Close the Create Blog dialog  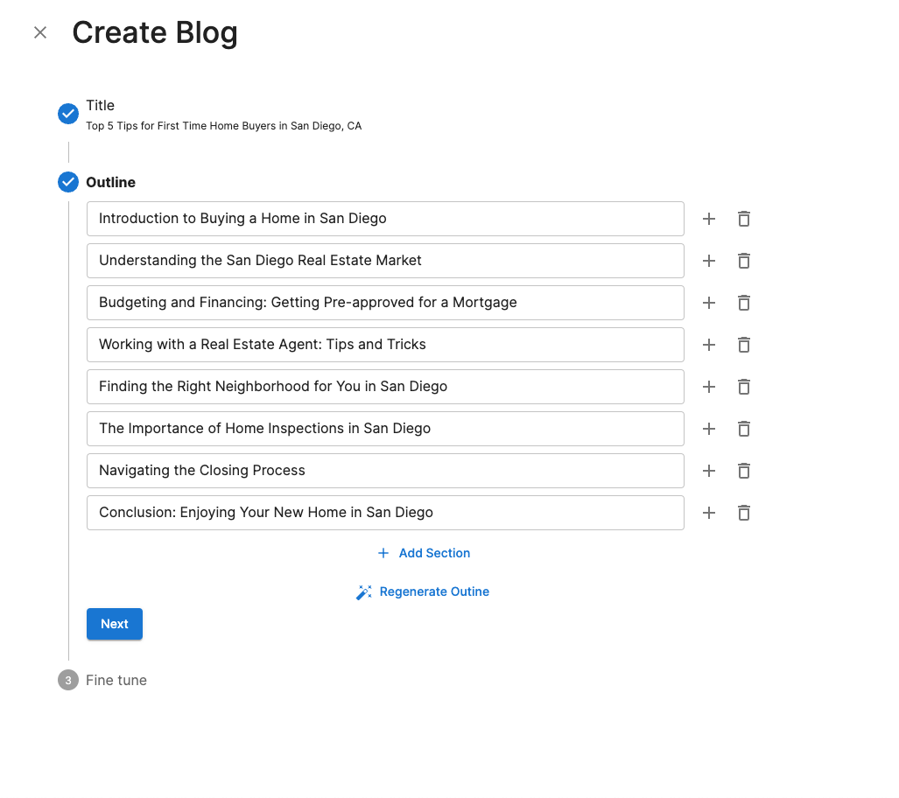point(40,33)
